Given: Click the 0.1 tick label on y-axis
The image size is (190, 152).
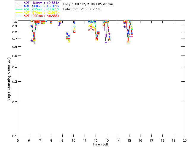Looking at the screenshot, I should tap(14, 136).
